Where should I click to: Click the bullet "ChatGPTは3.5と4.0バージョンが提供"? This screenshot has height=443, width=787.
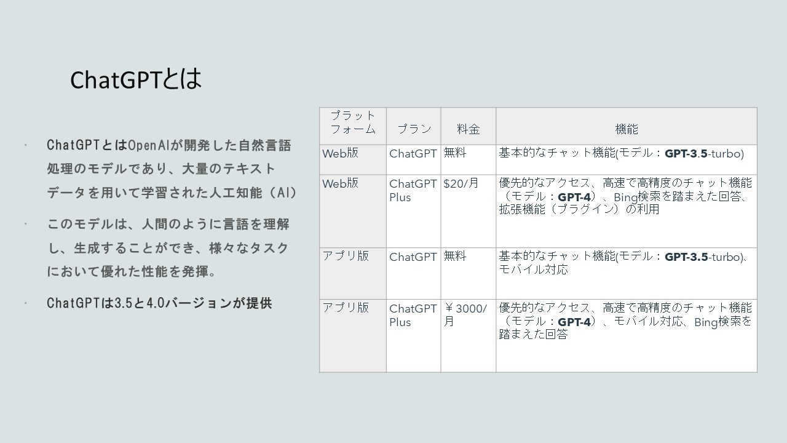coord(159,303)
